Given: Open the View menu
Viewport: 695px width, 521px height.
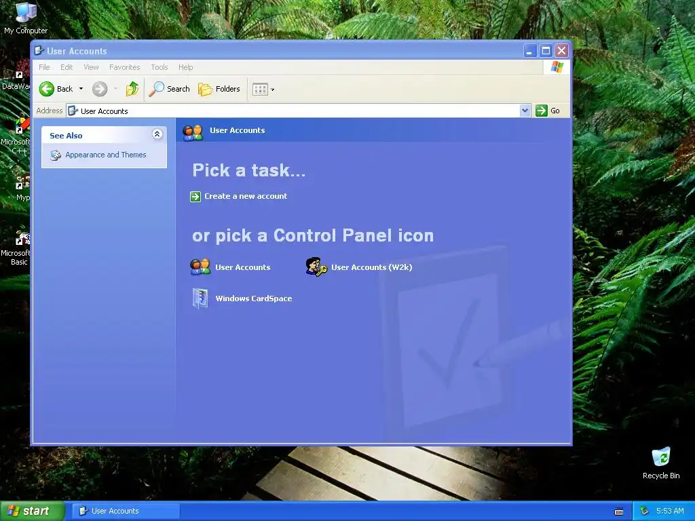Looking at the screenshot, I should tap(92, 67).
